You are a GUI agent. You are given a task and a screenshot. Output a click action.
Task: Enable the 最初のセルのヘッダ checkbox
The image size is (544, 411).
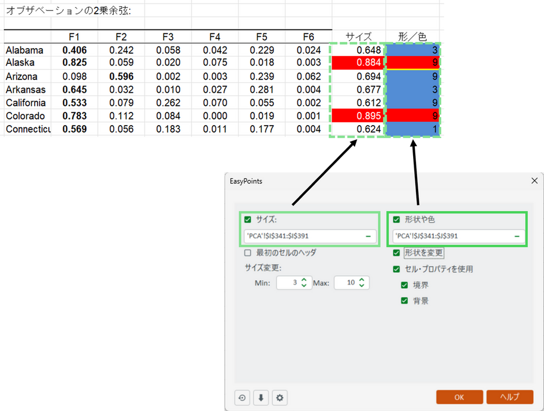[248, 253]
